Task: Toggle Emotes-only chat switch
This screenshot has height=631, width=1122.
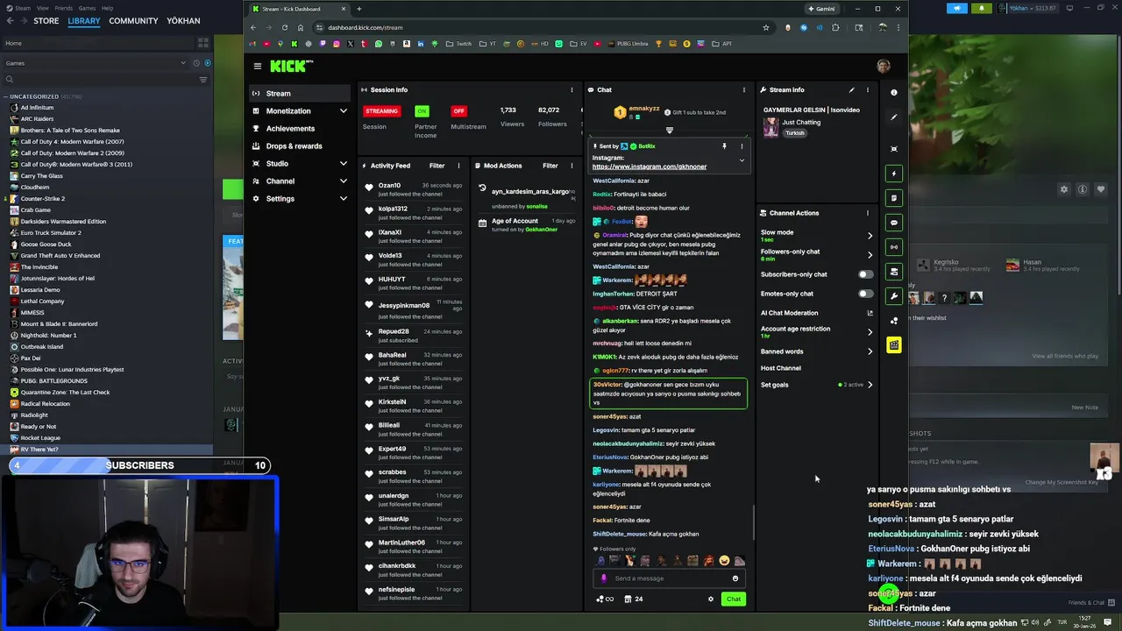Action: tap(866, 294)
